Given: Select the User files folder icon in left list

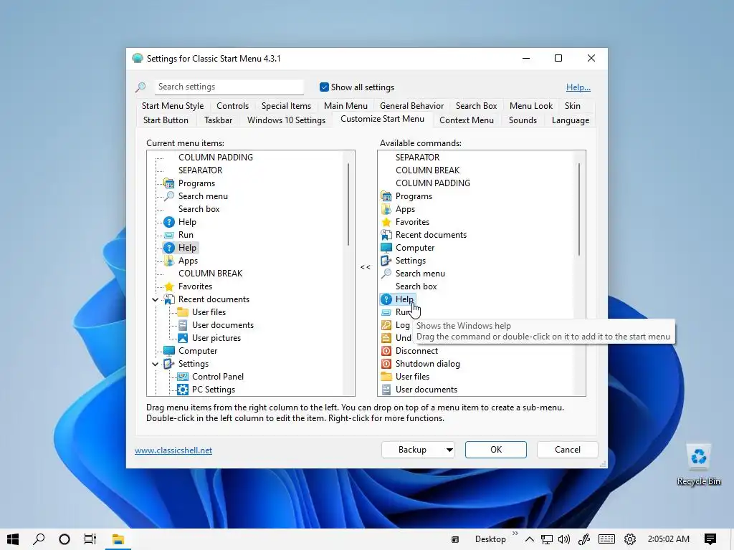Looking at the screenshot, I should [183, 312].
